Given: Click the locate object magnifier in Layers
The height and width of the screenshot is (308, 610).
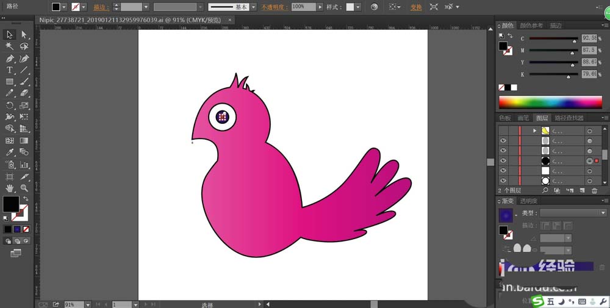Looking at the screenshot, I should click(x=545, y=190).
